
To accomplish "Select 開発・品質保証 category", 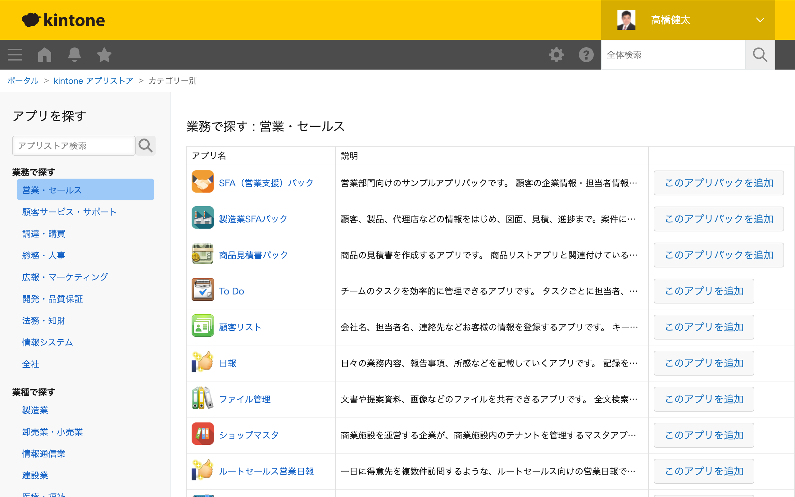I will tap(52, 299).
